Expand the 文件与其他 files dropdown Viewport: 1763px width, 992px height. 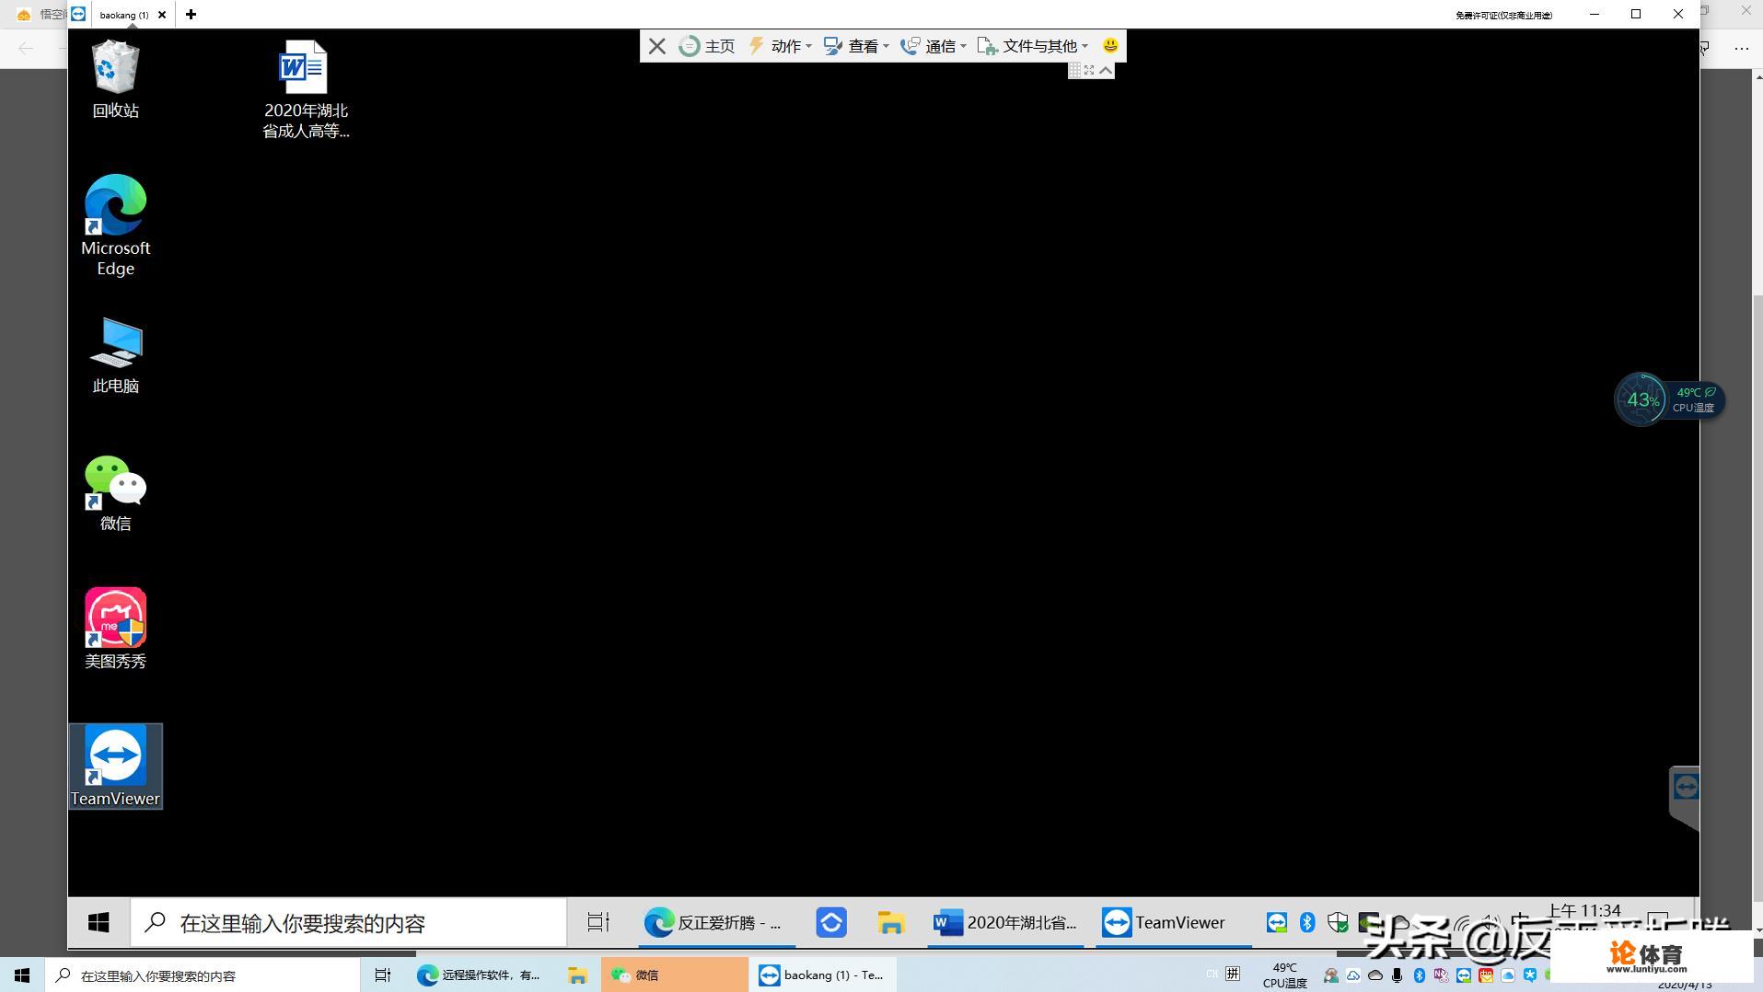click(1033, 46)
